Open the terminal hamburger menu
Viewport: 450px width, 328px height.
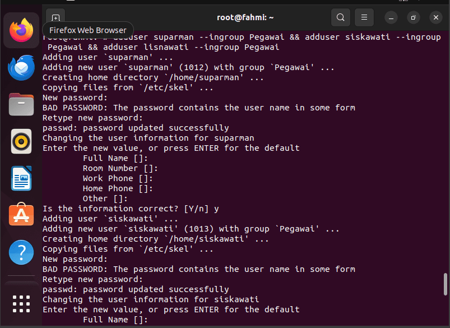pyautogui.click(x=364, y=17)
